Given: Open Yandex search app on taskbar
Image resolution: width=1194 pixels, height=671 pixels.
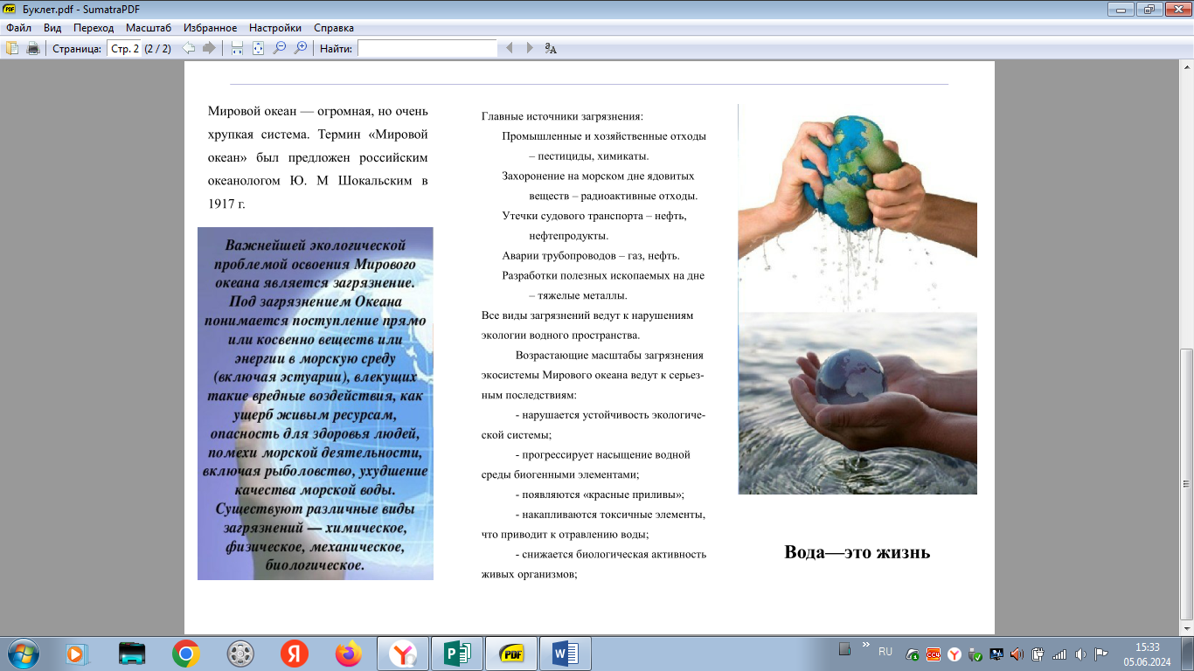Looking at the screenshot, I should [x=295, y=654].
